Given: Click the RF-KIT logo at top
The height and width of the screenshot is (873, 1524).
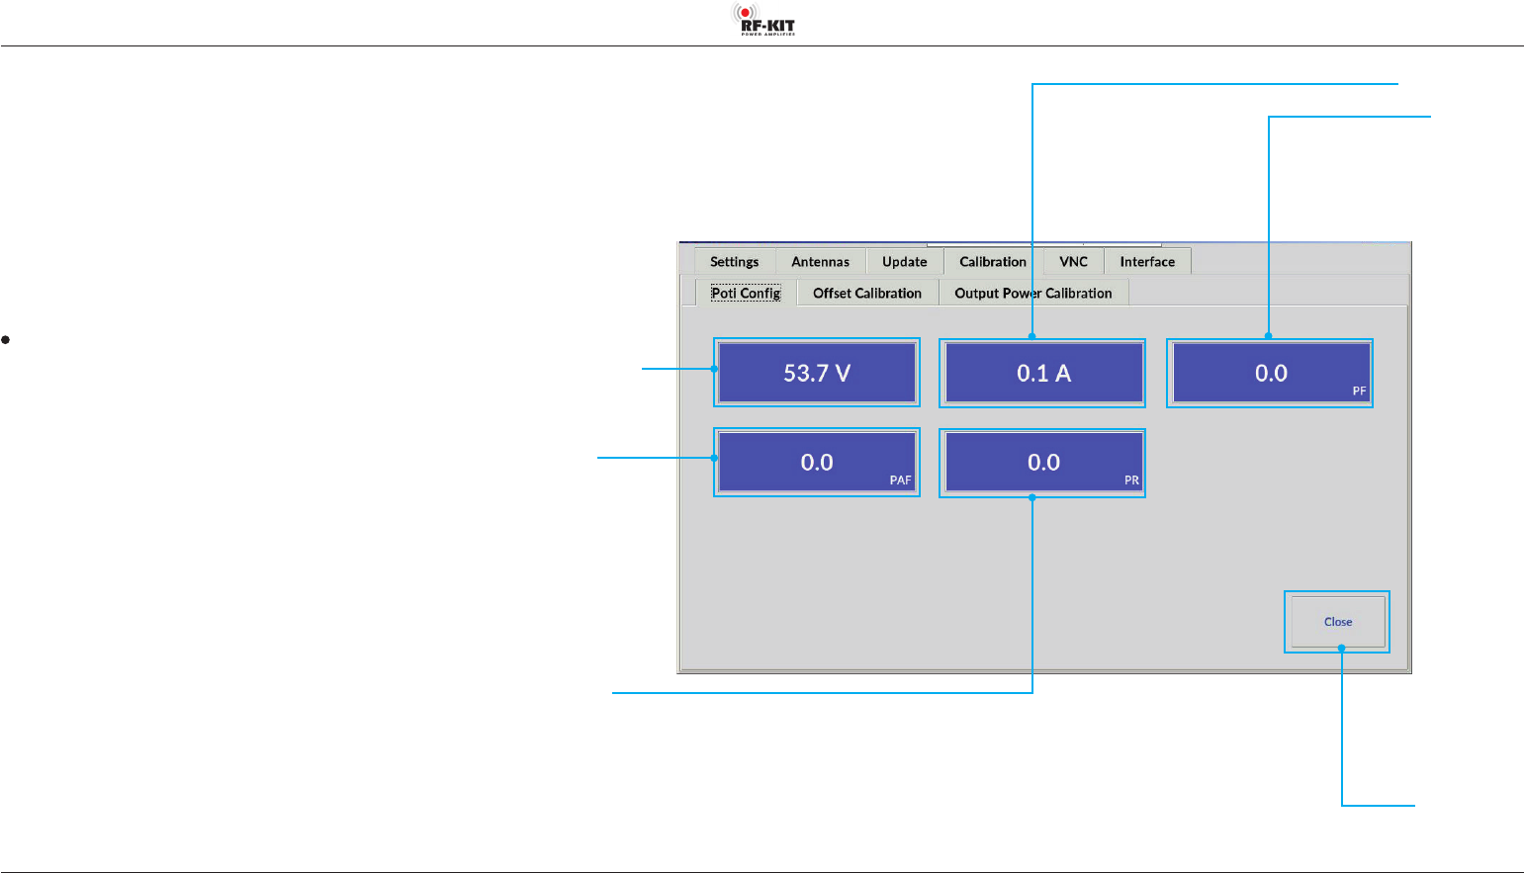Looking at the screenshot, I should coord(763,20).
